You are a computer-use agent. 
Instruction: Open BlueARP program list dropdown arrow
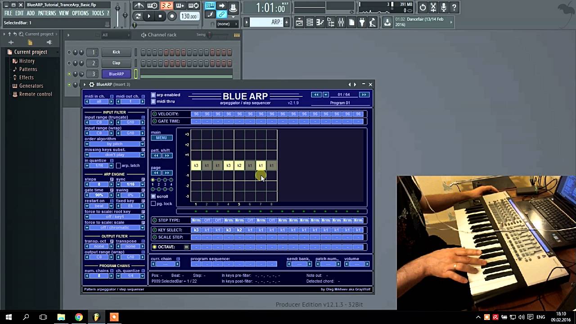click(x=325, y=95)
